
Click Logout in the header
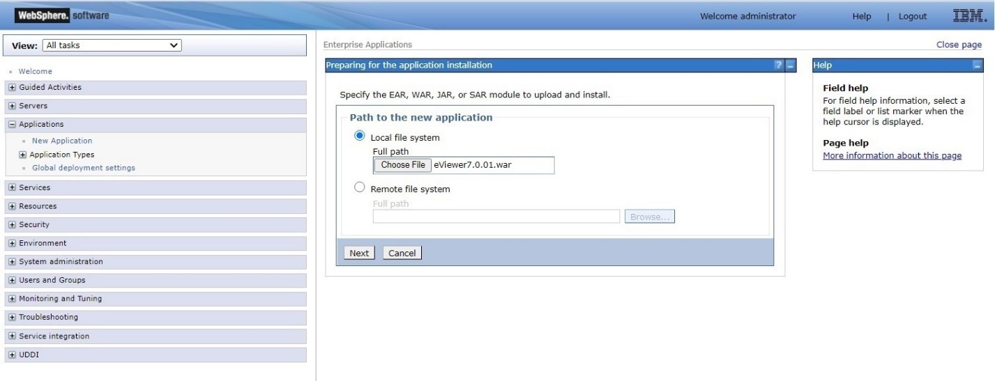tap(913, 17)
